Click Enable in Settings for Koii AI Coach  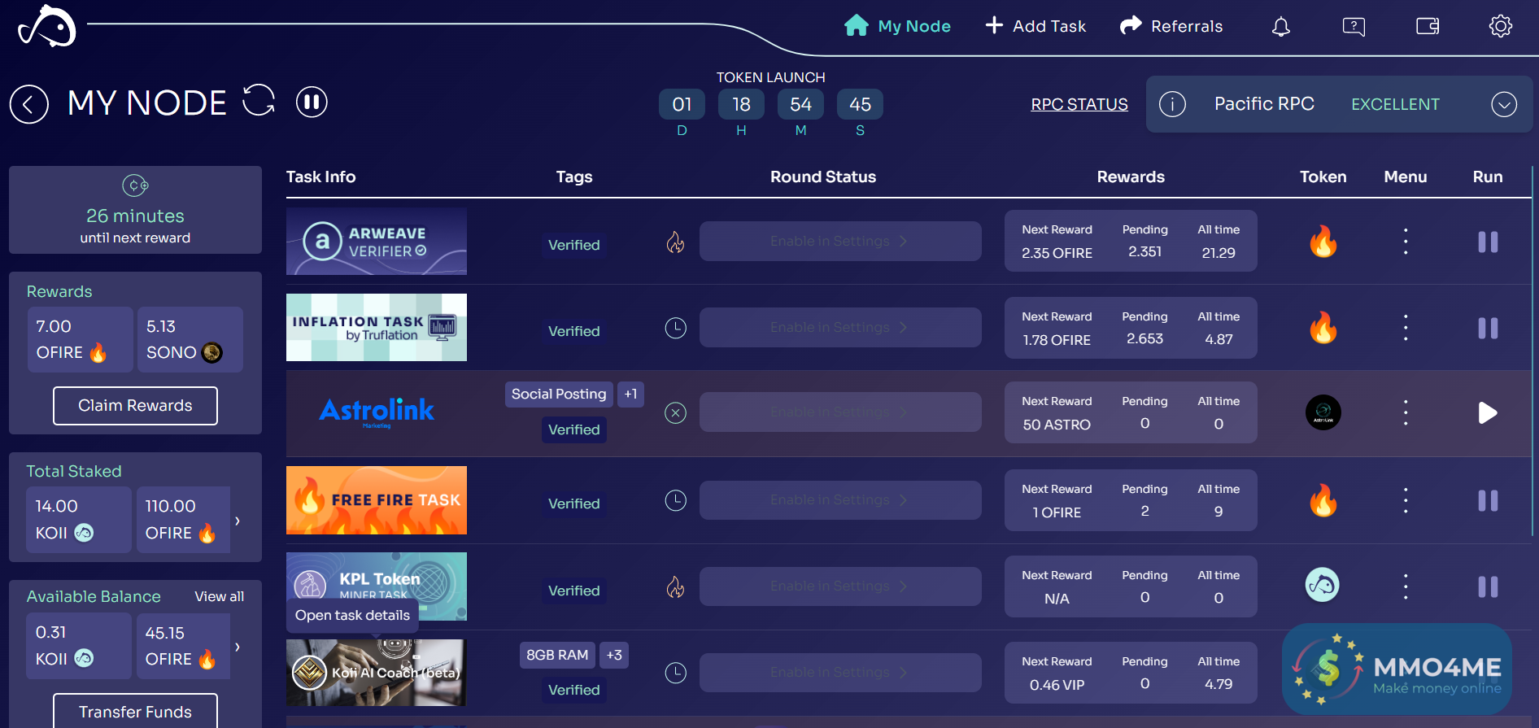point(840,673)
